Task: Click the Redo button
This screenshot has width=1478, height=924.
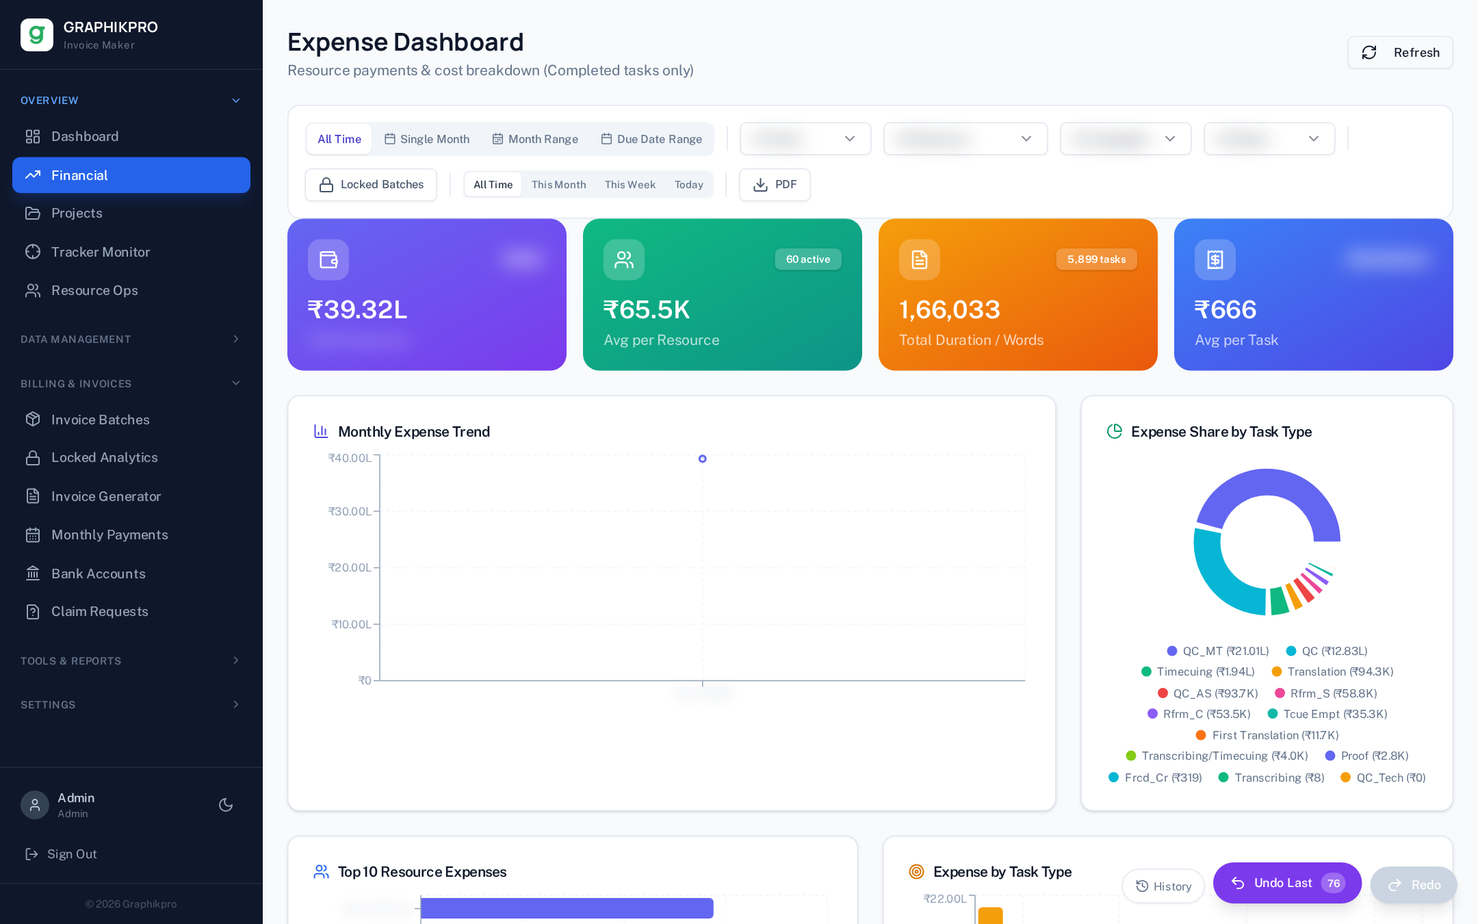Action: [1414, 885]
